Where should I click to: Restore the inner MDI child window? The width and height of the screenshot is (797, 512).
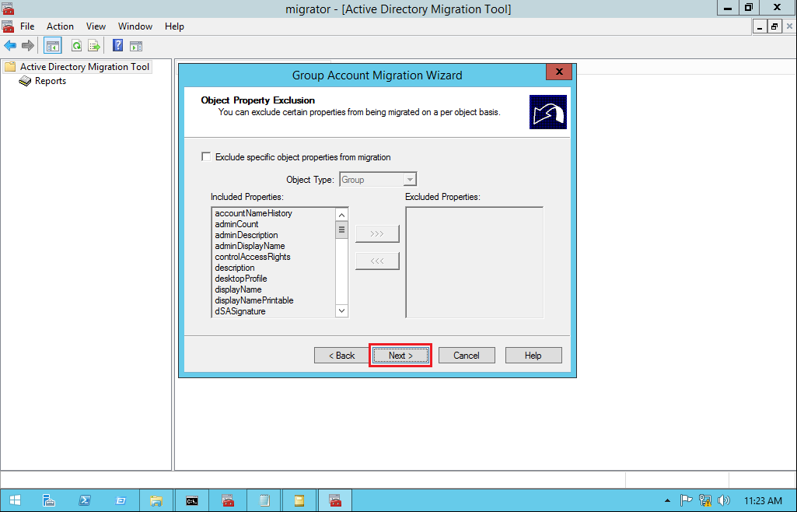[x=774, y=27]
